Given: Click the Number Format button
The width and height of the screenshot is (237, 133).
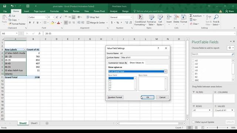Looking at the screenshot, I should tap(115, 97).
